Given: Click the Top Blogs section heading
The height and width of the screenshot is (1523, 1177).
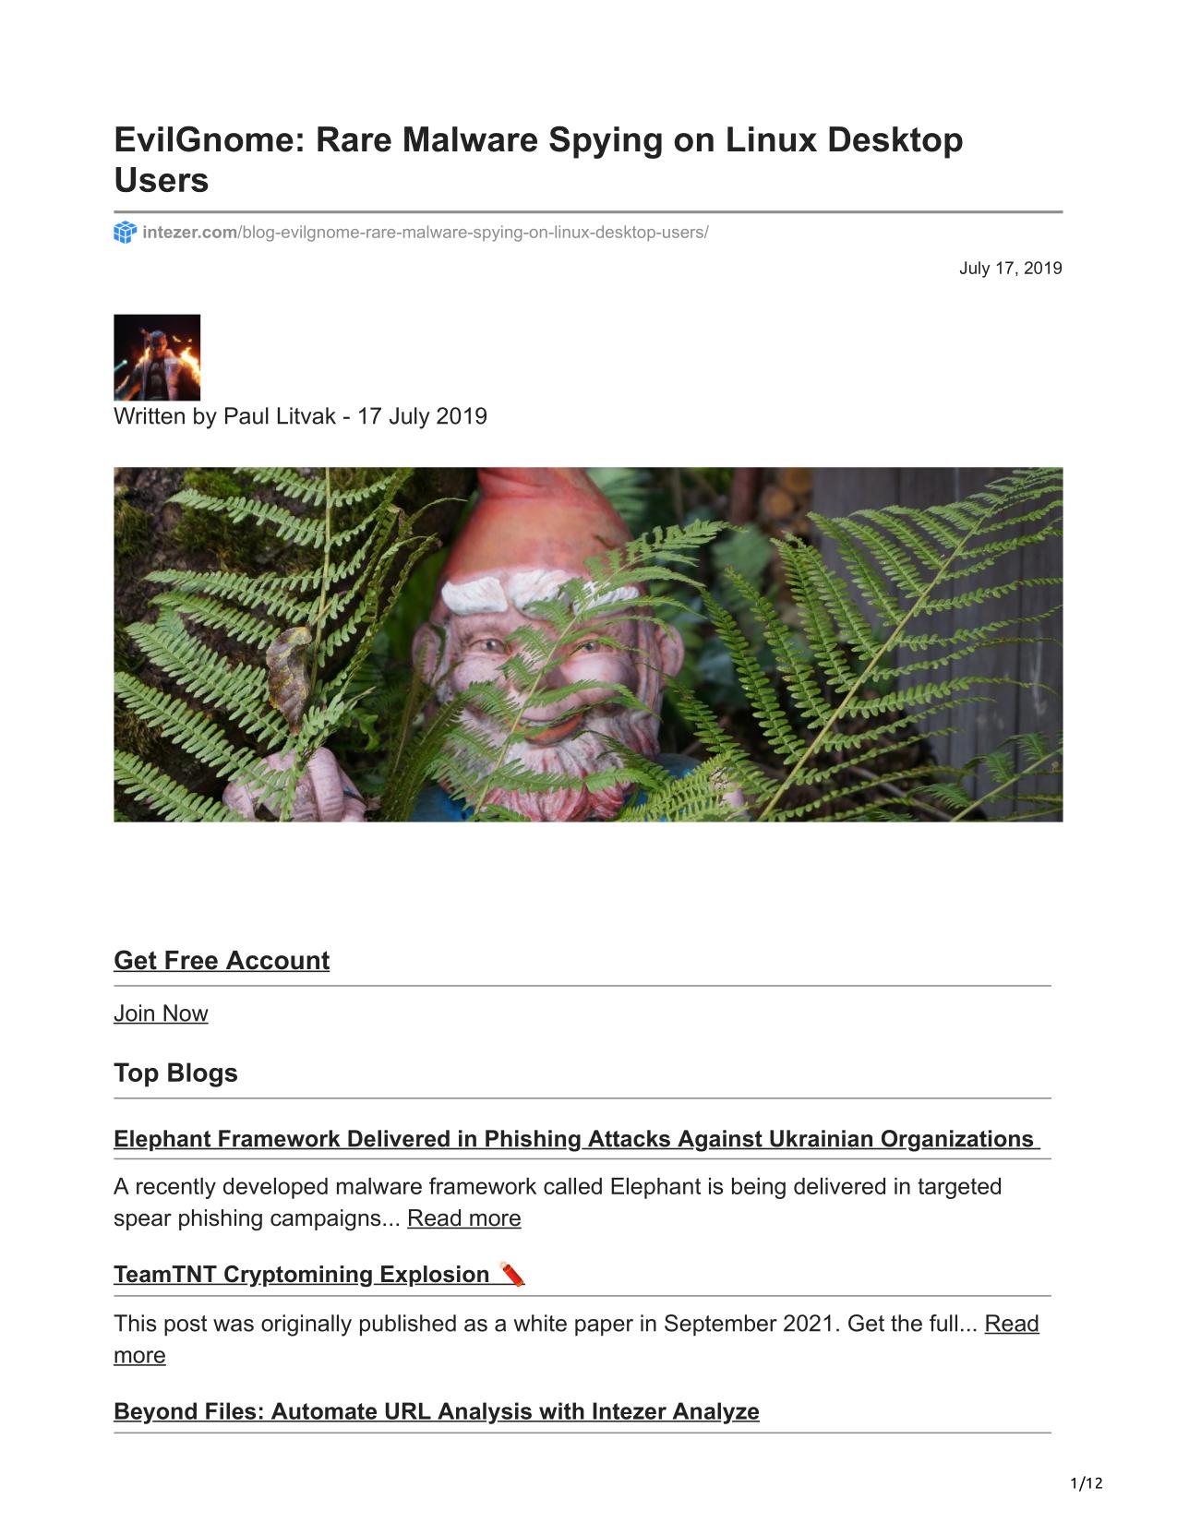Looking at the screenshot, I should click(175, 1073).
